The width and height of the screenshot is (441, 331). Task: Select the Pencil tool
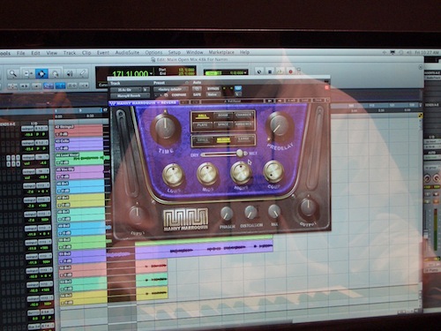pyautogui.click(x=83, y=73)
